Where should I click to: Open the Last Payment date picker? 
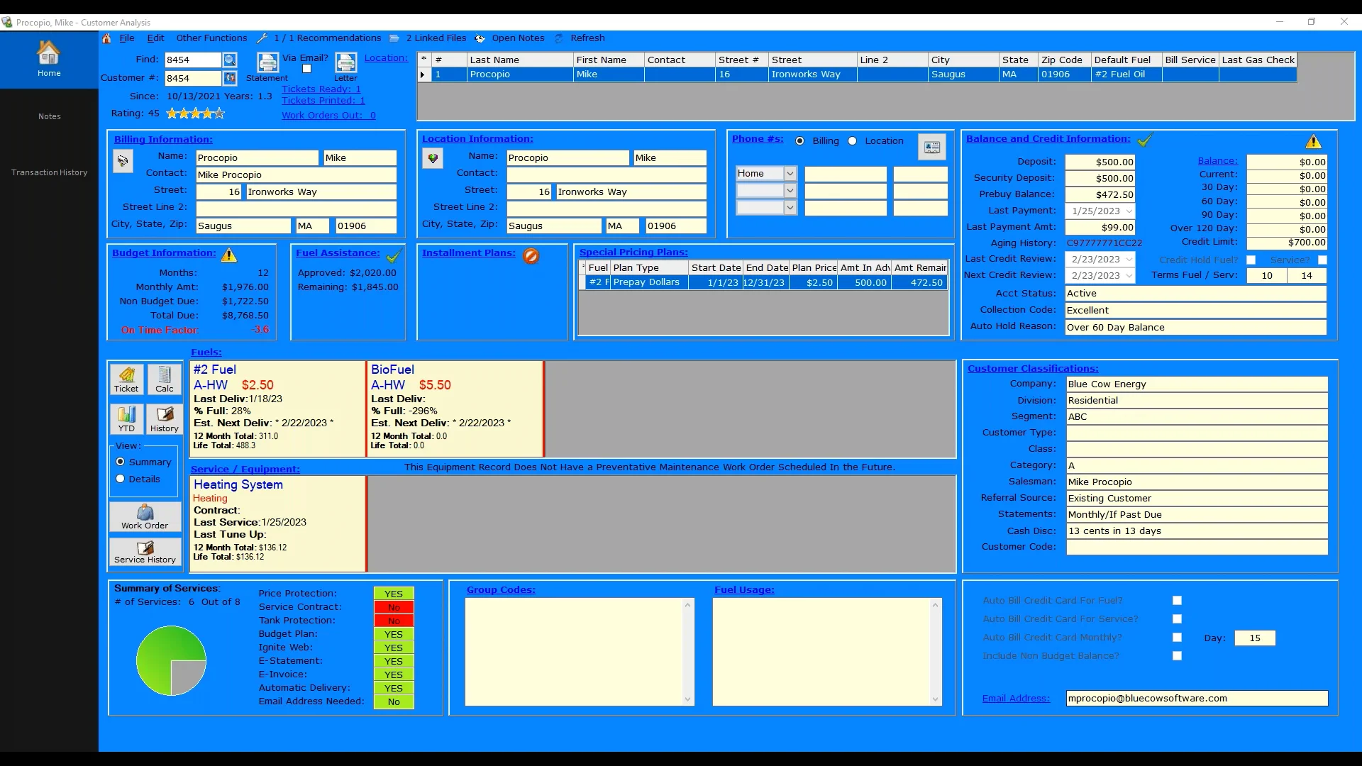1129,211
